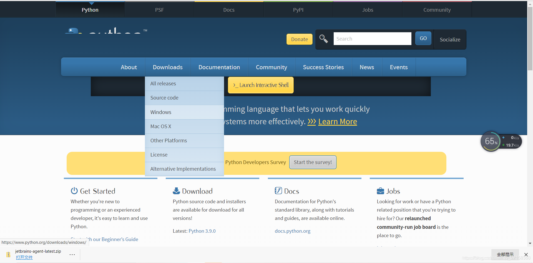Open the About menu

tap(129, 67)
